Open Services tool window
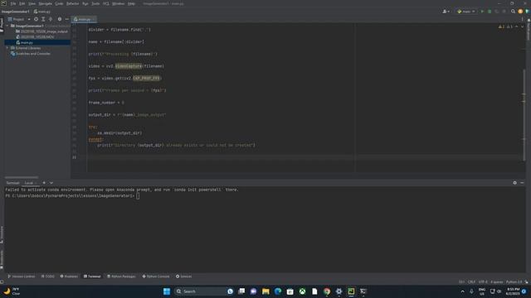This screenshot has width=531, height=298. (183, 276)
